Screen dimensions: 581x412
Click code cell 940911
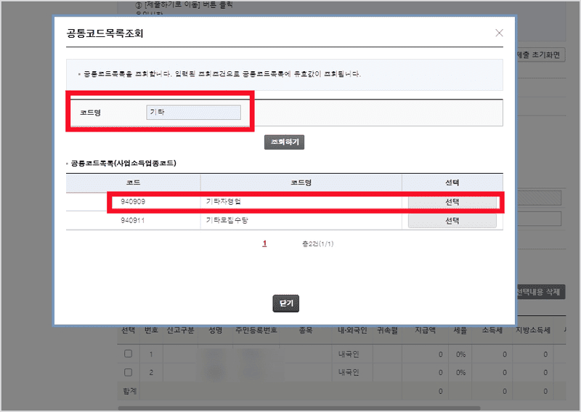click(x=133, y=220)
